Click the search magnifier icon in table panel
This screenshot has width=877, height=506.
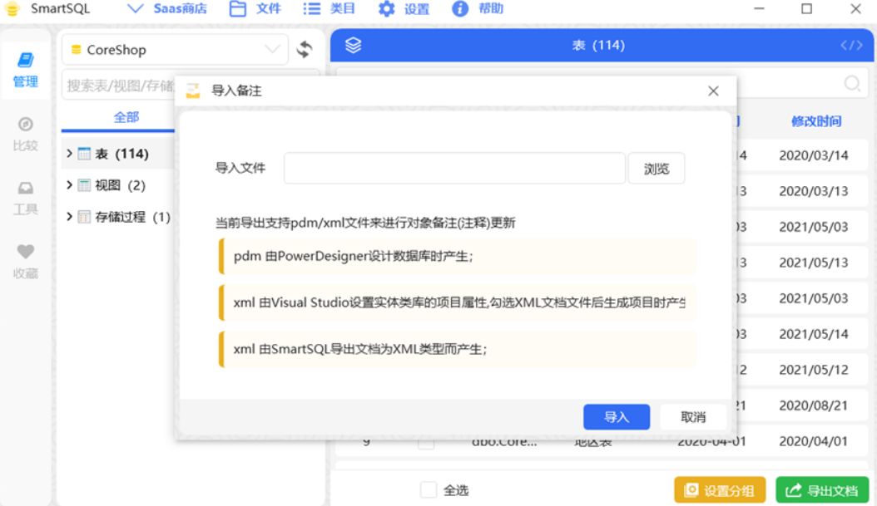coord(852,85)
